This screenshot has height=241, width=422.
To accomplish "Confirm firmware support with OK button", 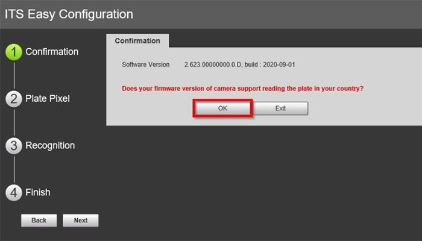I will click(222, 108).
